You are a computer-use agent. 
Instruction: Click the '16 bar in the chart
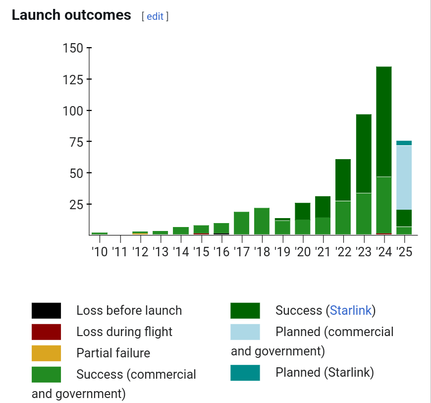coord(221,229)
